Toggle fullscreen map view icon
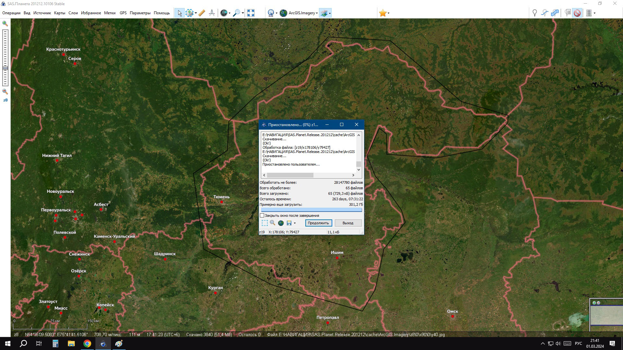 [250, 13]
